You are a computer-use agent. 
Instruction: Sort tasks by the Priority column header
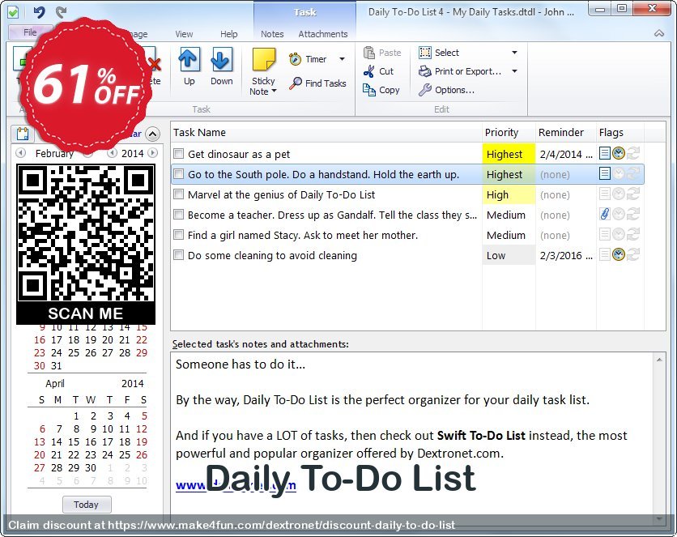pos(502,132)
